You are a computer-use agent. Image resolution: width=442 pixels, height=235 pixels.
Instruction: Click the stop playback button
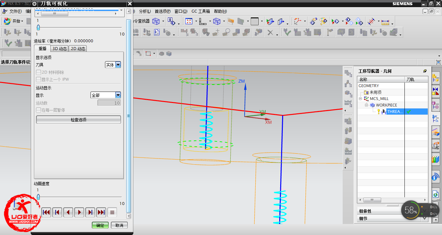click(x=112, y=212)
